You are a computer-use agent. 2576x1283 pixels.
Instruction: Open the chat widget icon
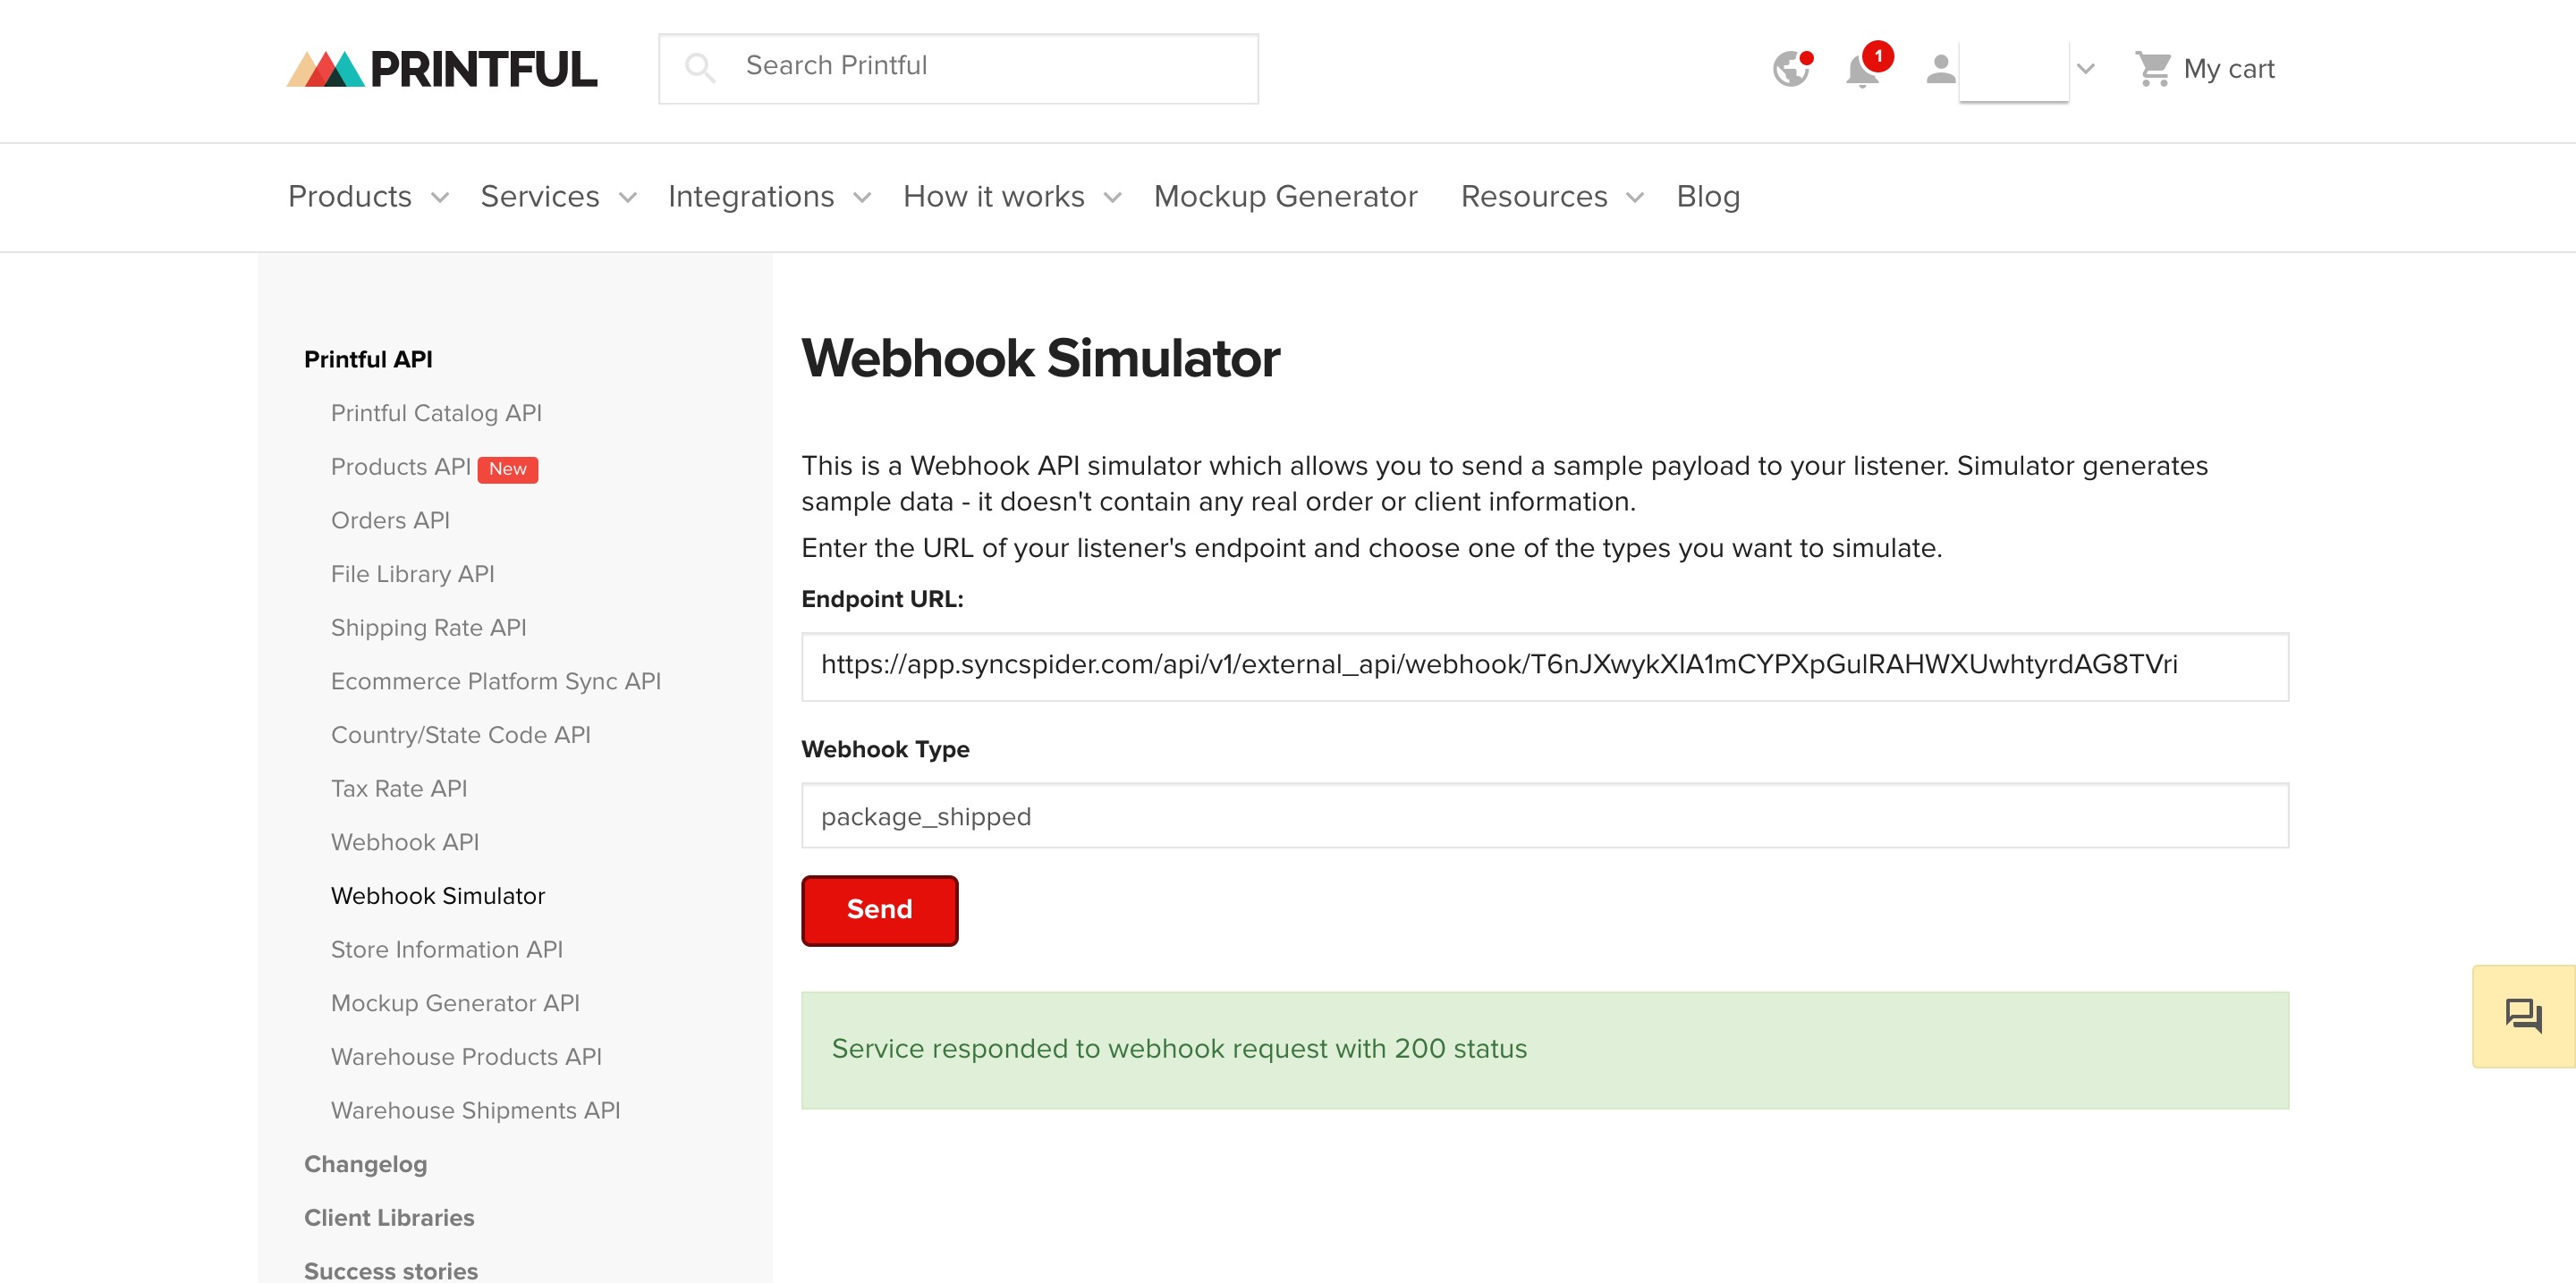(x=2523, y=1017)
